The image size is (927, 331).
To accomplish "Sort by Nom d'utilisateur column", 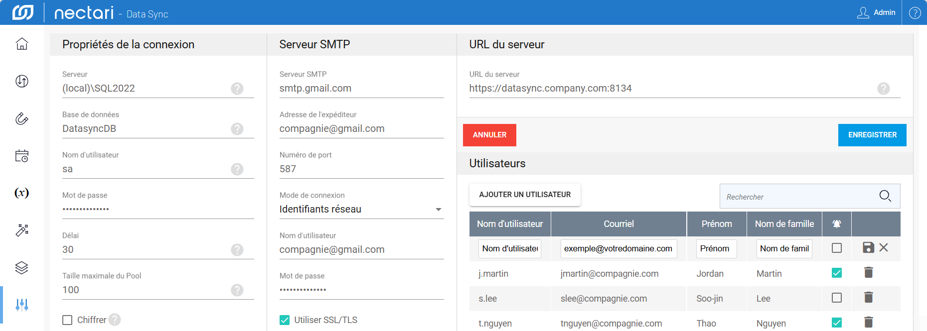I will (x=510, y=224).
